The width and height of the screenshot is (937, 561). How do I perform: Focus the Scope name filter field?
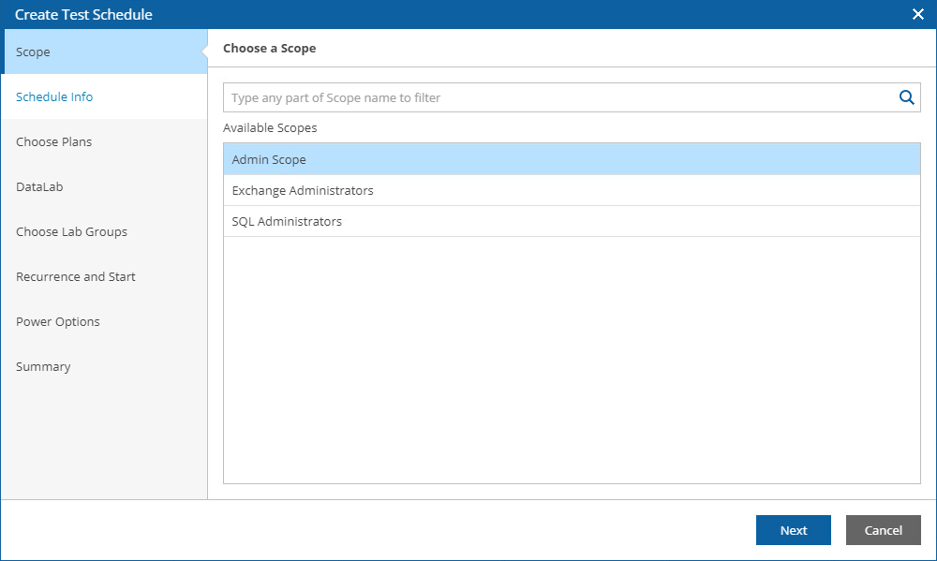[x=558, y=97]
